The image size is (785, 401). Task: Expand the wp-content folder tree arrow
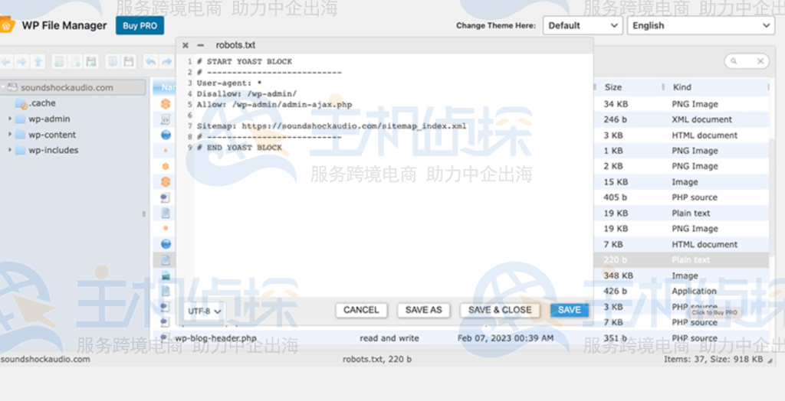coord(10,135)
